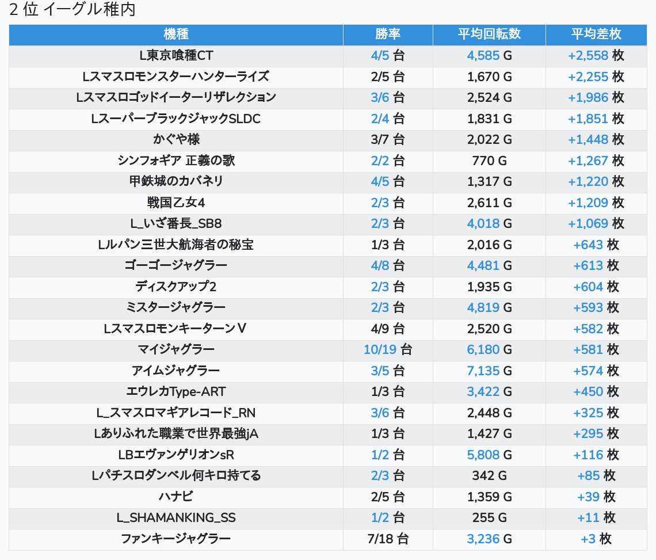Select the +1,069 枚 difference value
This screenshot has width=656, height=560.
[x=596, y=223]
